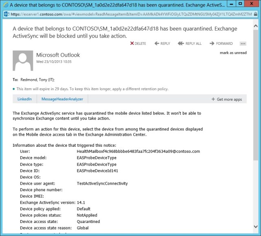
Task: Open the Microsoft Outlook sender contact
Action: coord(58,55)
